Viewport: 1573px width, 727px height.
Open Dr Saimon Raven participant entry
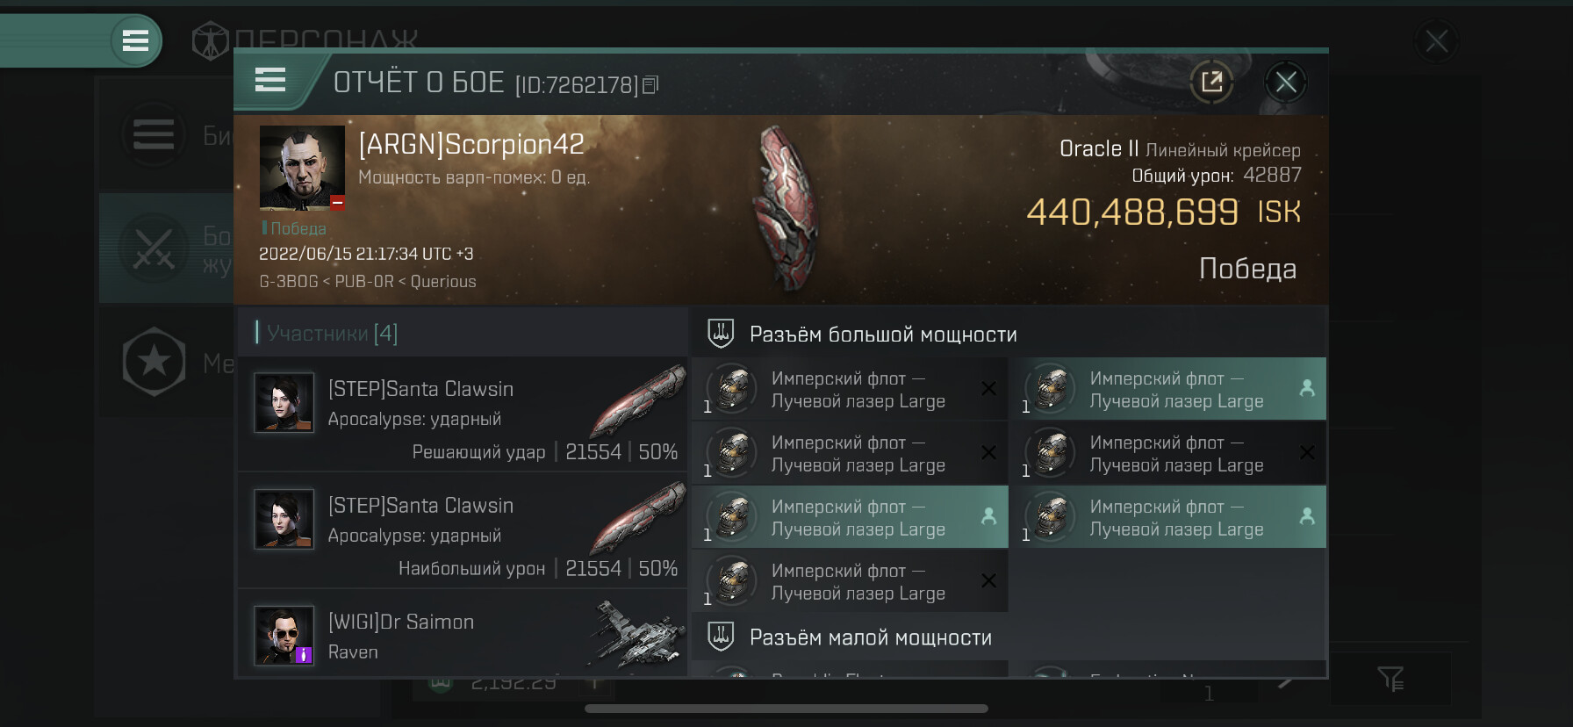pyautogui.click(x=463, y=634)
